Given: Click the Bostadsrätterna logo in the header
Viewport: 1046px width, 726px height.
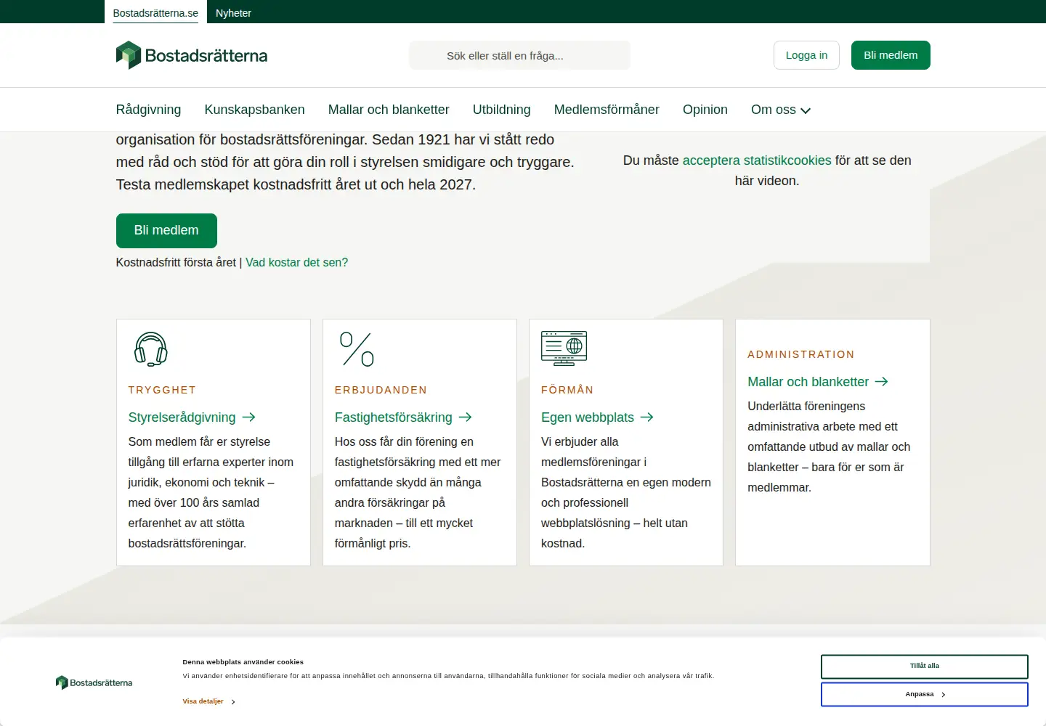Looking at the screenshot, I should [192, 55].
